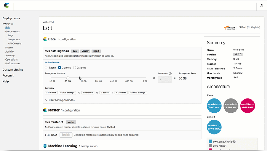Open the Help section

pyautogui.click(x=6, y=82)
